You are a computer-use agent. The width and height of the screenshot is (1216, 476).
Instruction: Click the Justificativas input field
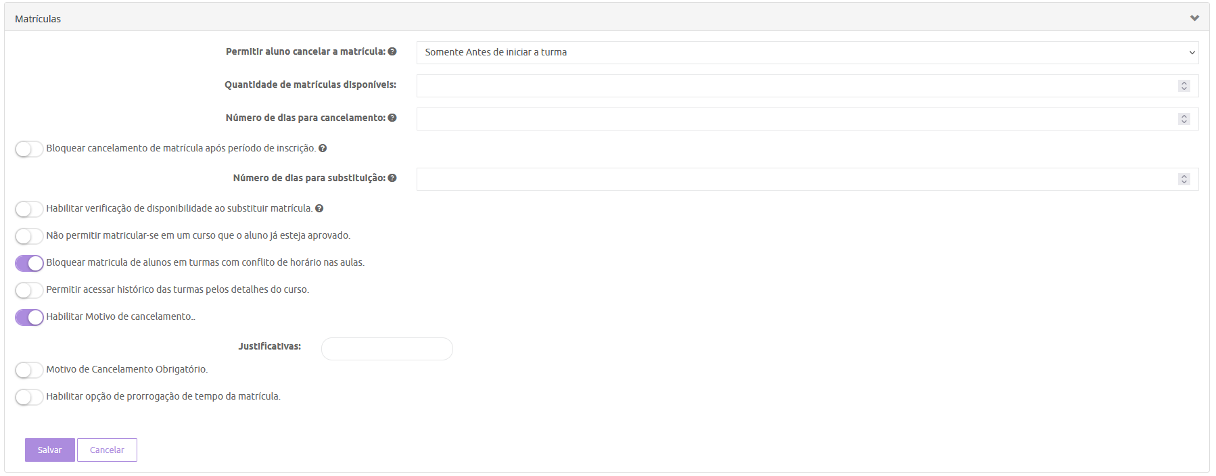387,349
